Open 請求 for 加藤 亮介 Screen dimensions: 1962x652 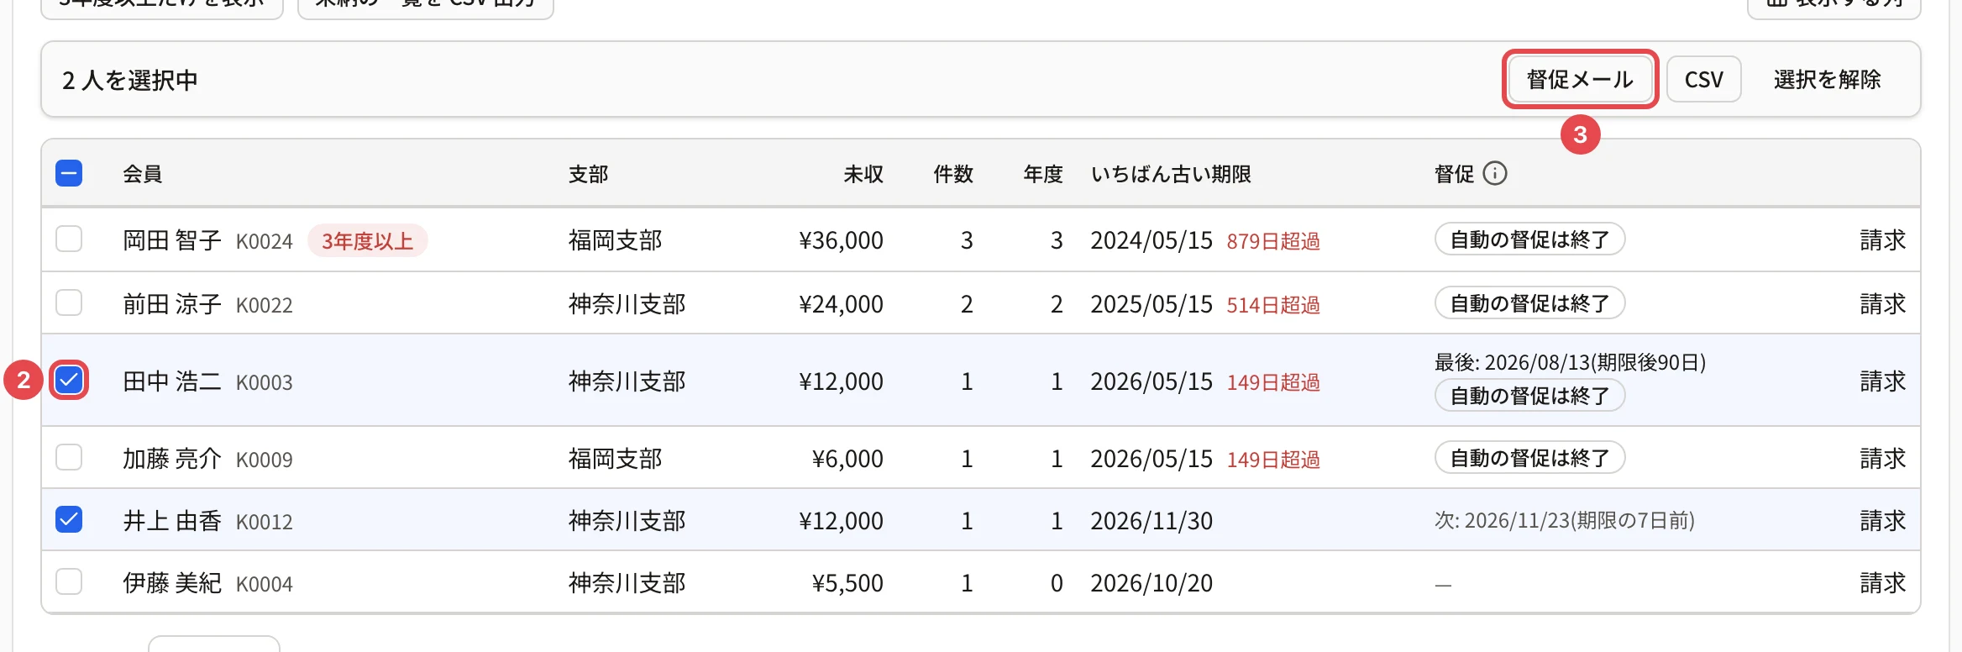[x=1883, y=459]
